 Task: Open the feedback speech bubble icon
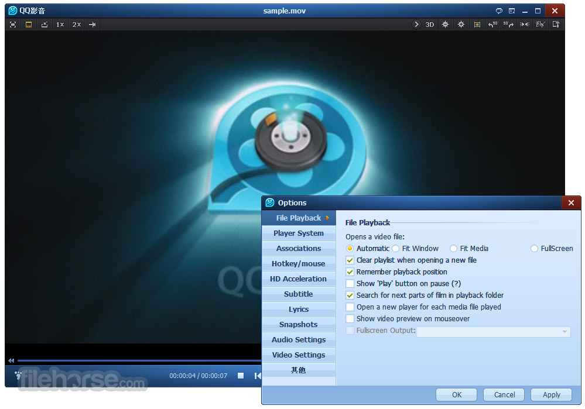coord(499,11)
